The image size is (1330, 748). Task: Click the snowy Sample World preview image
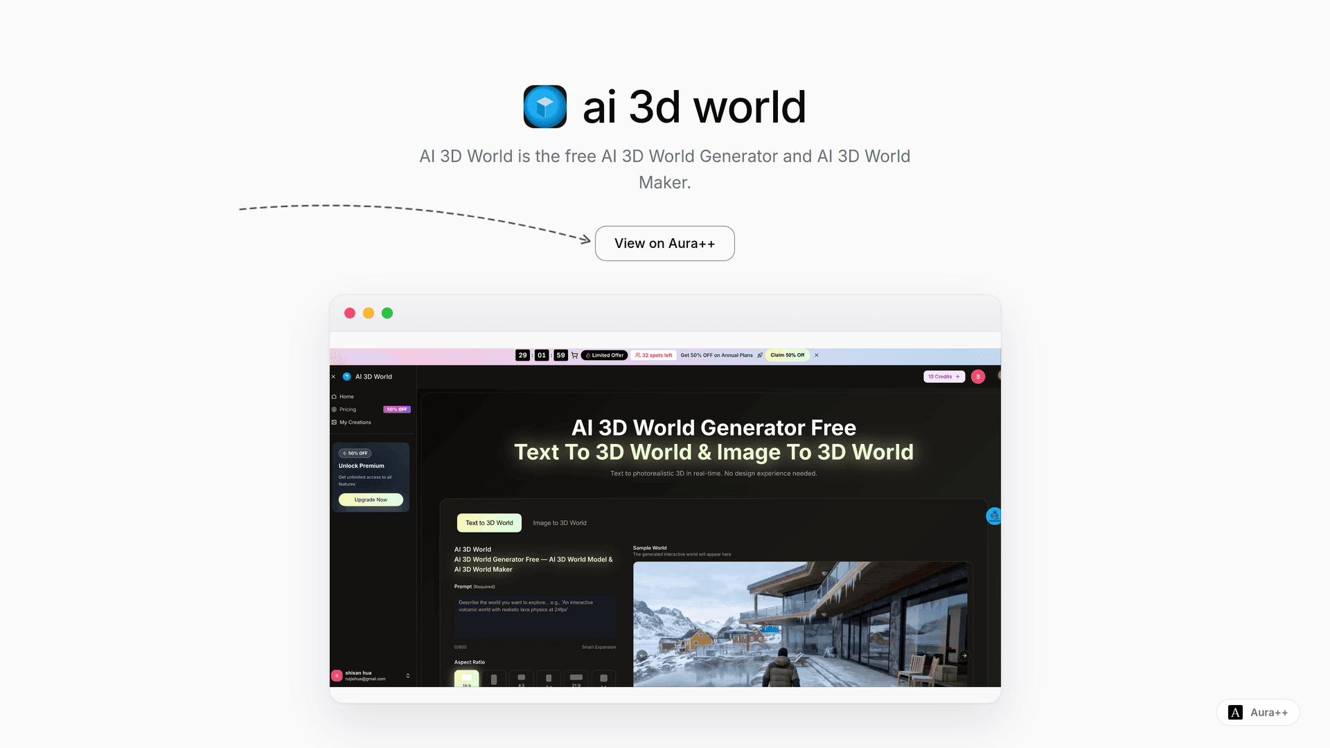tap(801, 624)
